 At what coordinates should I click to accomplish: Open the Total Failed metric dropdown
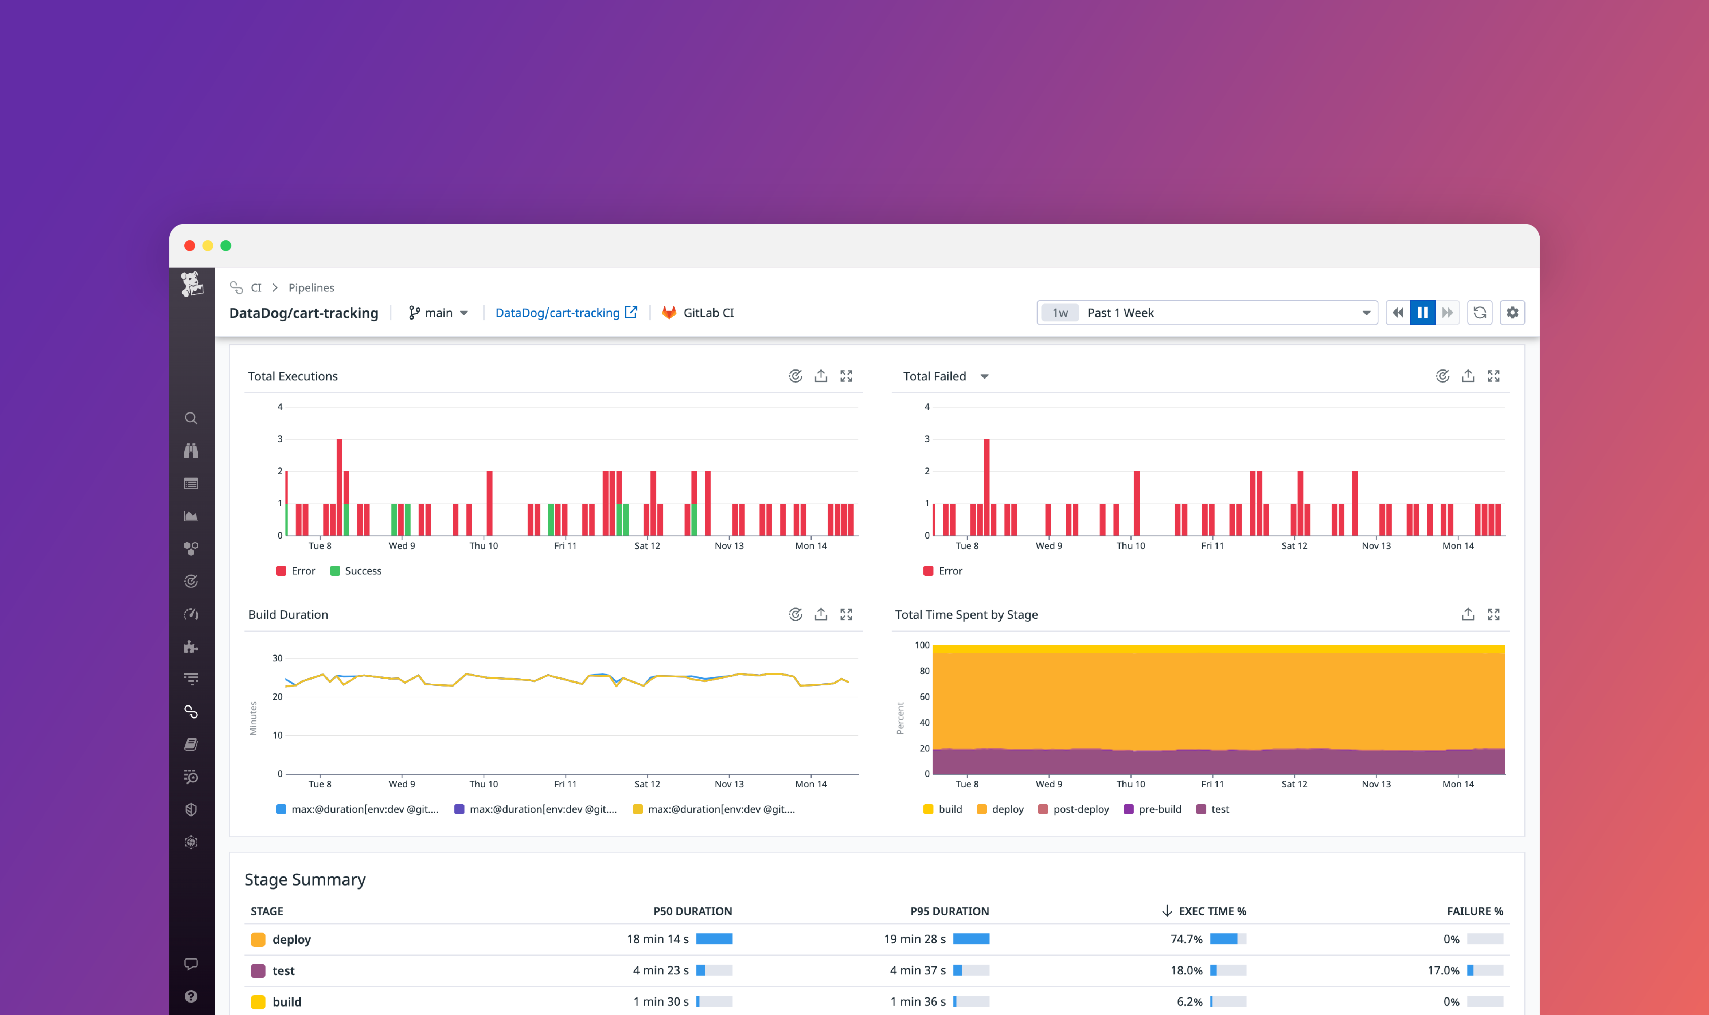click(985, 376)
